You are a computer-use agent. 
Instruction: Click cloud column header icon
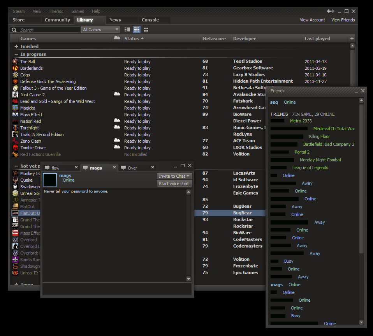click(117, 38)
